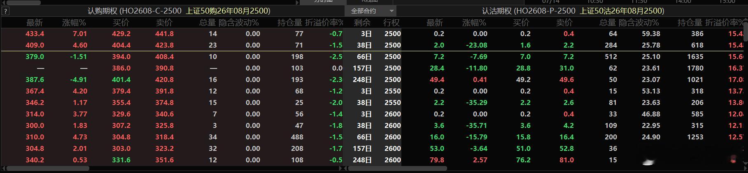This screenshot has width=748, height=173.
Task: Sort calls by 涨幅% column header
Action: [x=74, y=23]
